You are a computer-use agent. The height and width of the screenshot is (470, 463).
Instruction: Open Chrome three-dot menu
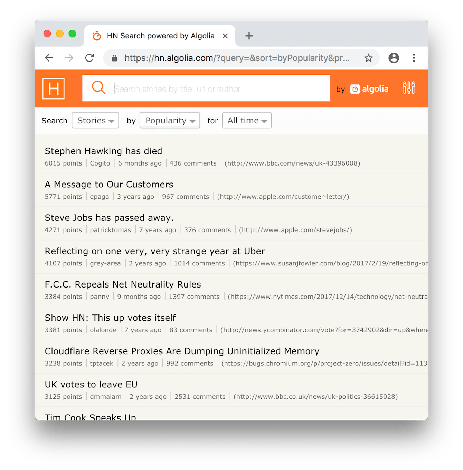point(414,58)
